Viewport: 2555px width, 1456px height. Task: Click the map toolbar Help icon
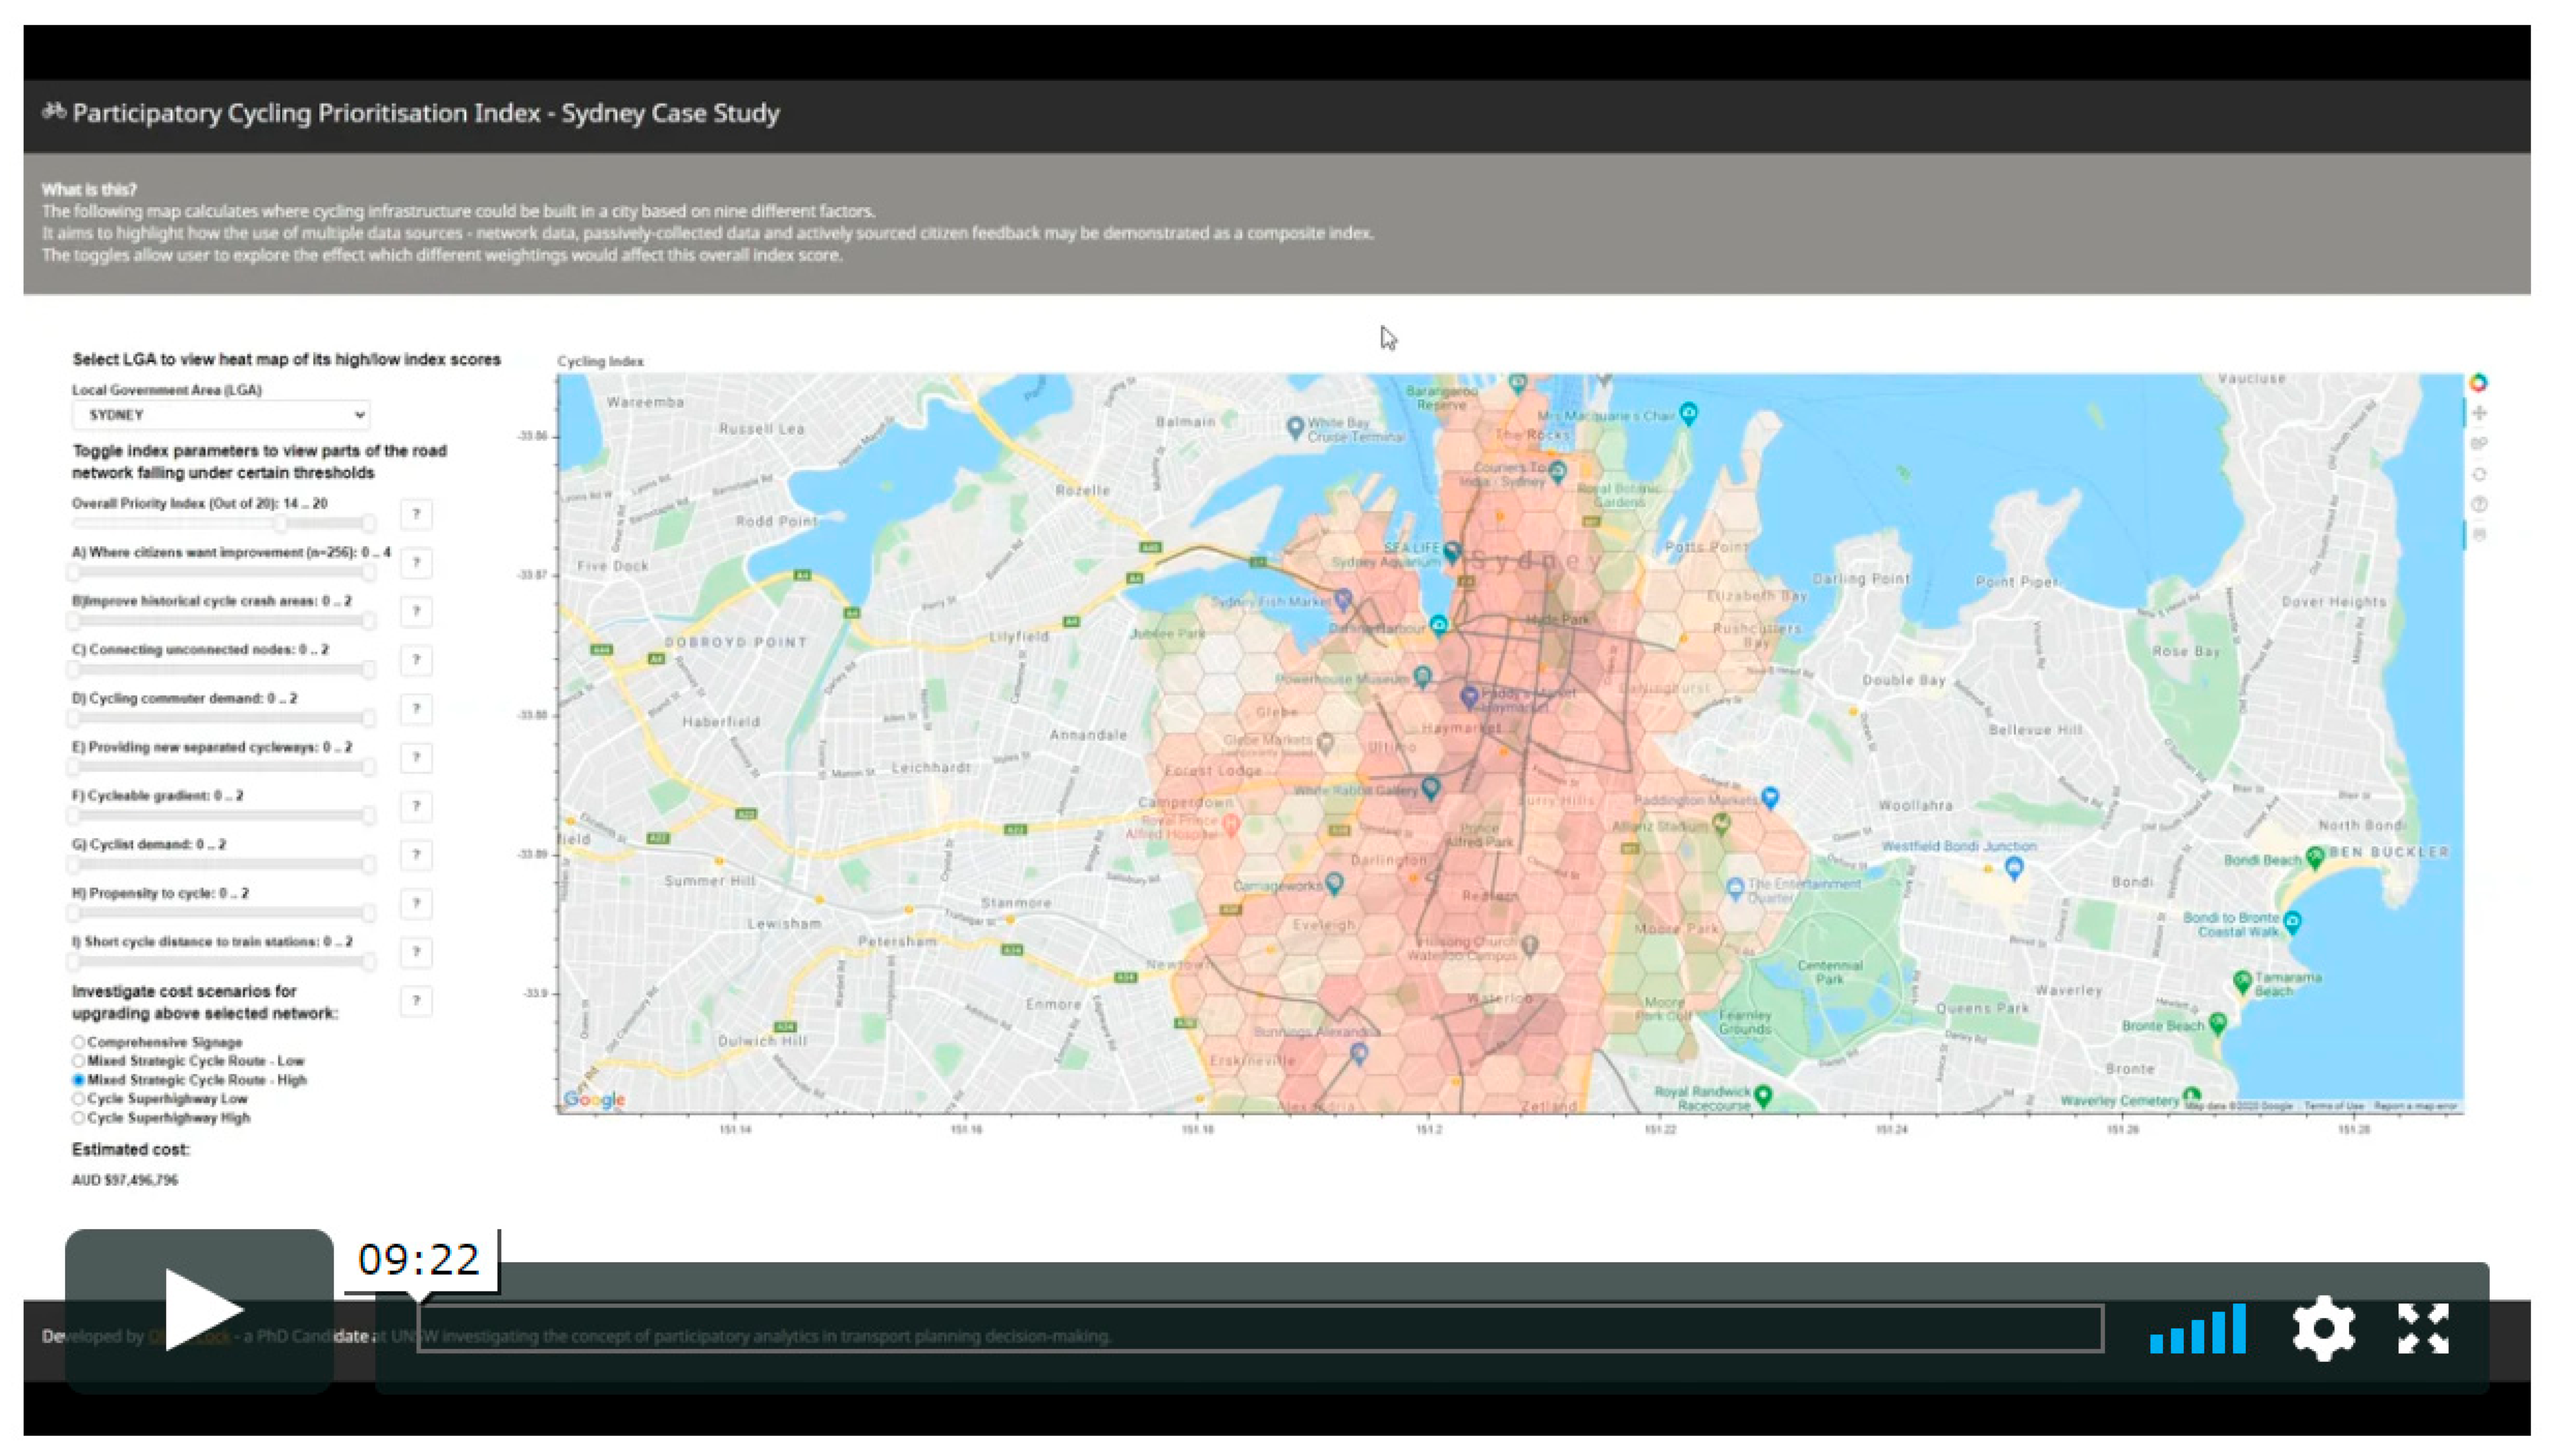[2478, 505]
